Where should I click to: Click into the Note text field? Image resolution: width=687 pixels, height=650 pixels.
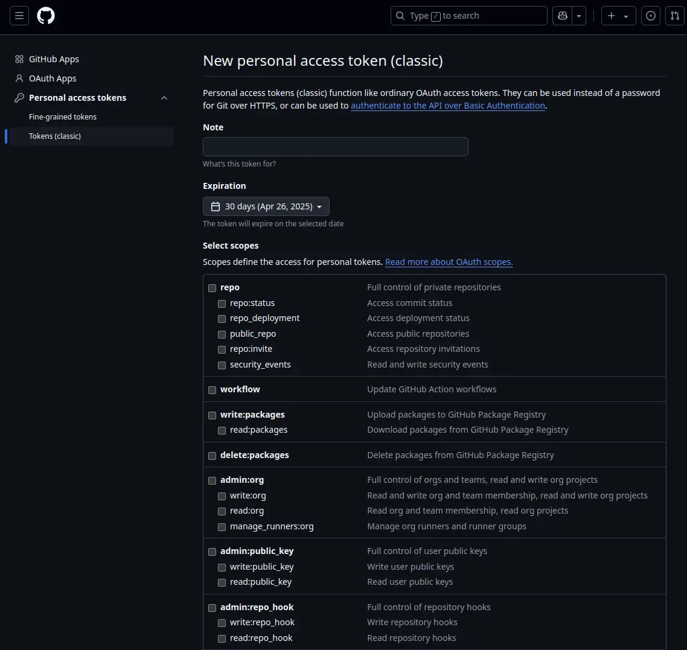click(336, 147)
